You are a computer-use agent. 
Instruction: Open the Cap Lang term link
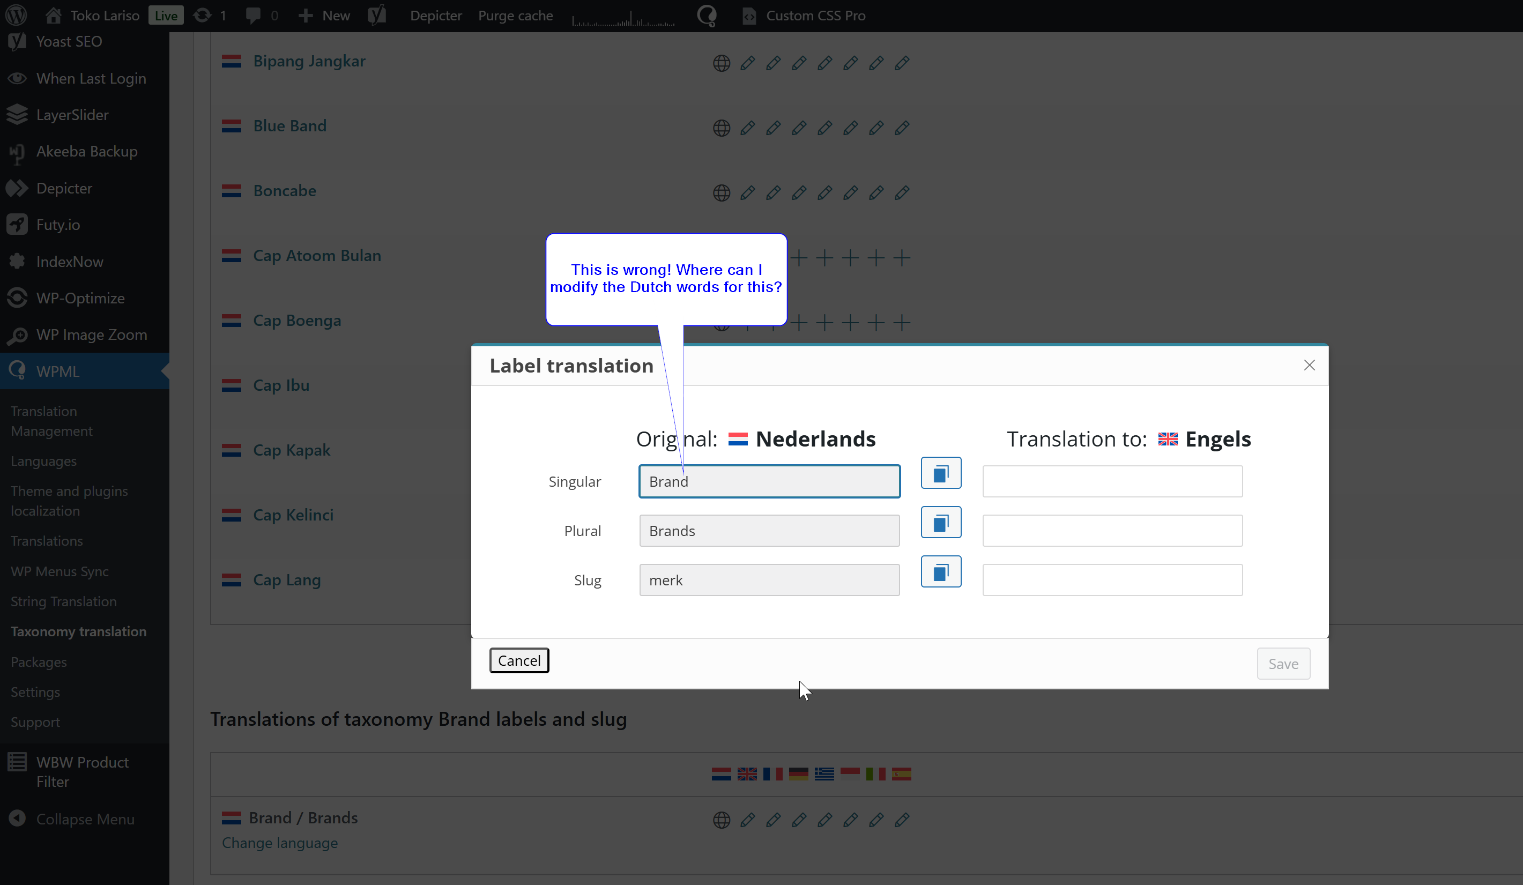[287, 579]
